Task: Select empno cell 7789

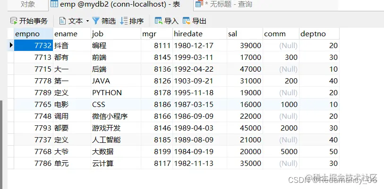Action: coord(34,92)
